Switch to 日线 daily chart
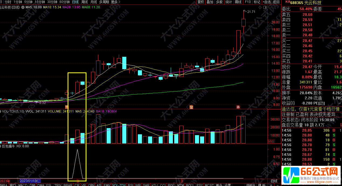The image size is (342, 186). tap(75, 2)
